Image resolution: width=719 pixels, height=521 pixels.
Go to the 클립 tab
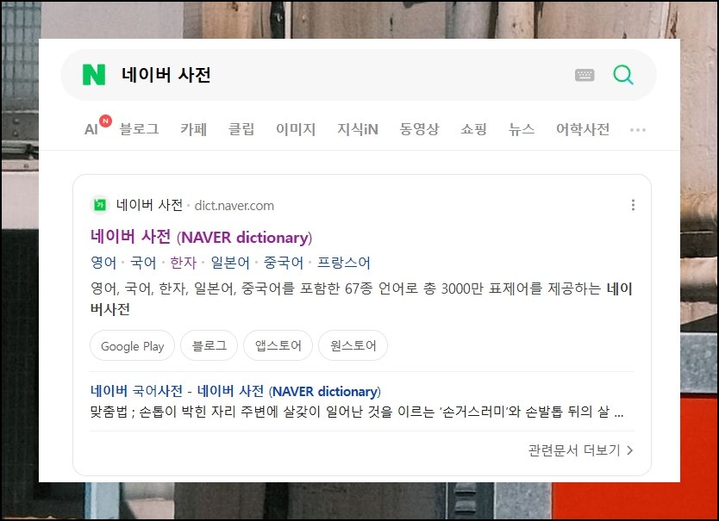pos(241,129)
